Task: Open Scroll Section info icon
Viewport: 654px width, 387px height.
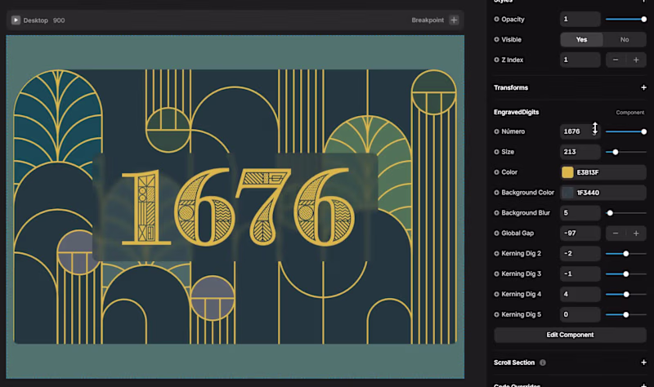Action: 543,363
